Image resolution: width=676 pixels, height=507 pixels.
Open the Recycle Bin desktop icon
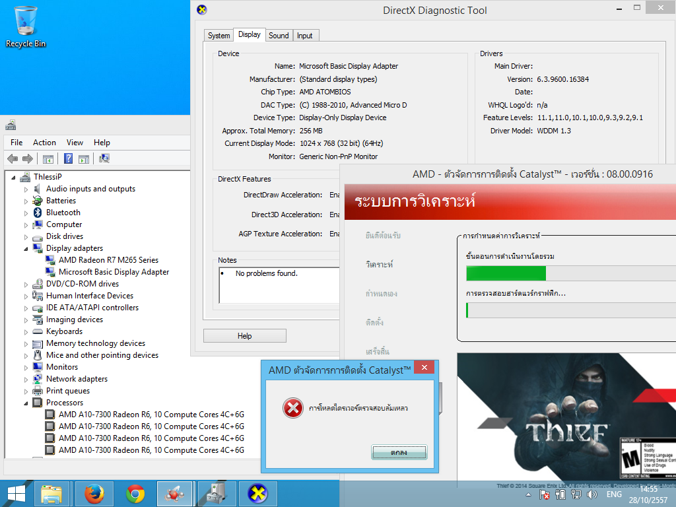[x=26, y=26]
